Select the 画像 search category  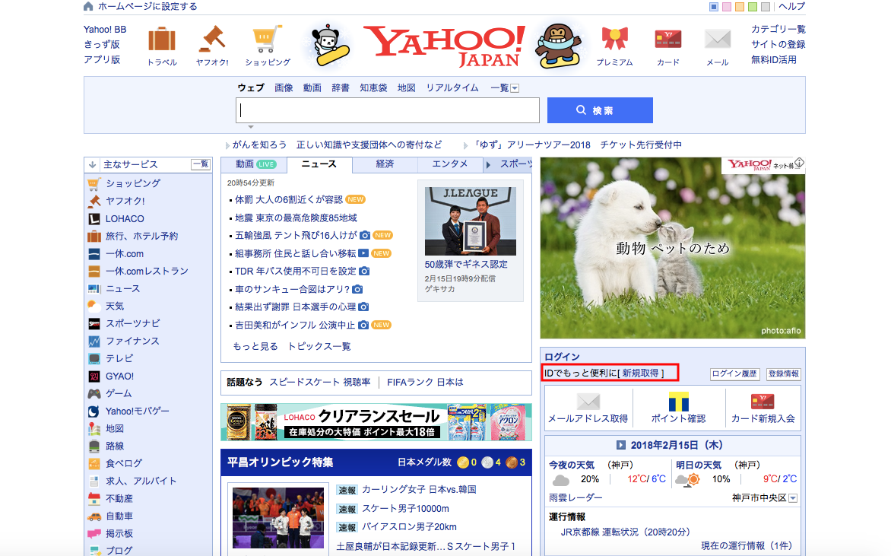click(284, 88)
